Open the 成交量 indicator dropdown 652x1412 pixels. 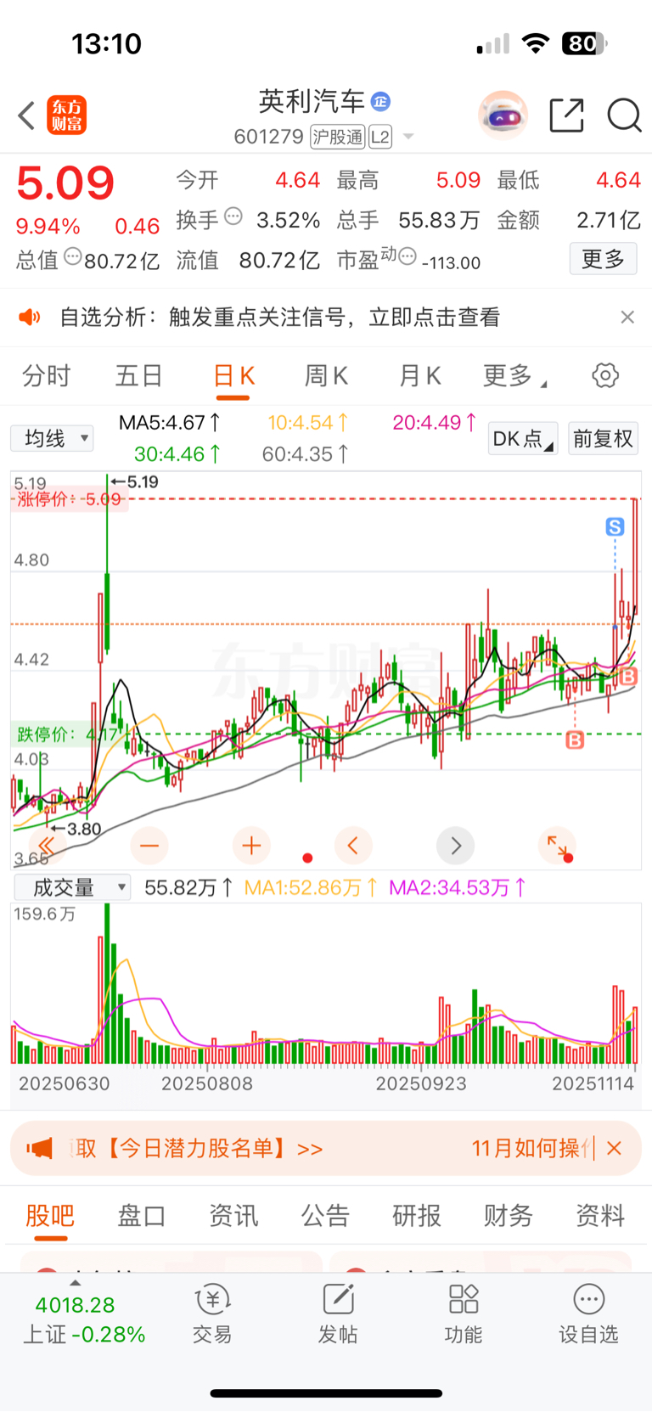tap(71, 888)
